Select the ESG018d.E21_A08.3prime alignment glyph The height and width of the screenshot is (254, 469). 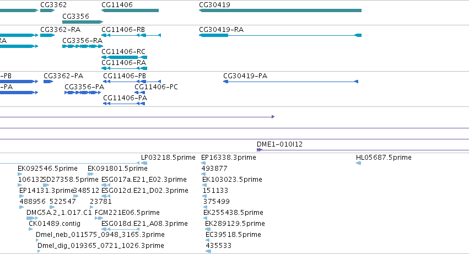[121, 229]
